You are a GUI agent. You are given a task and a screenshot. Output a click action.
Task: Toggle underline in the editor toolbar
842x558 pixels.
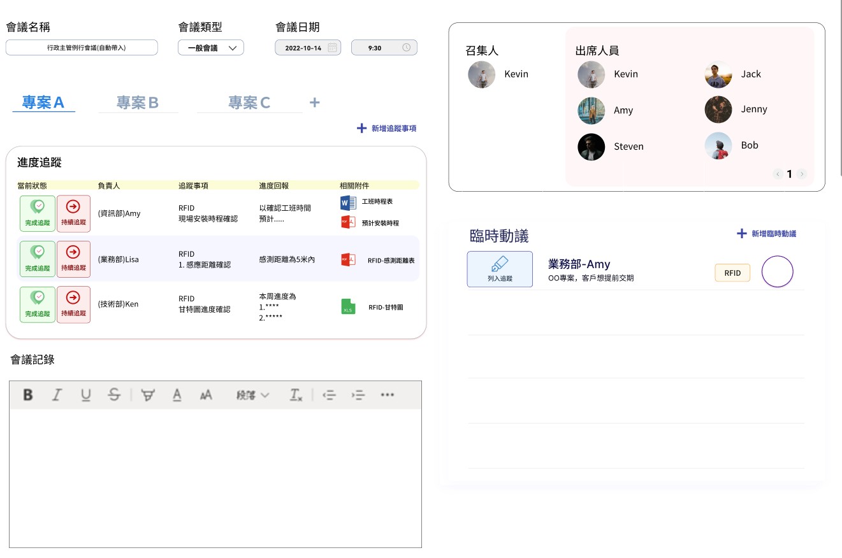point(85,395)
